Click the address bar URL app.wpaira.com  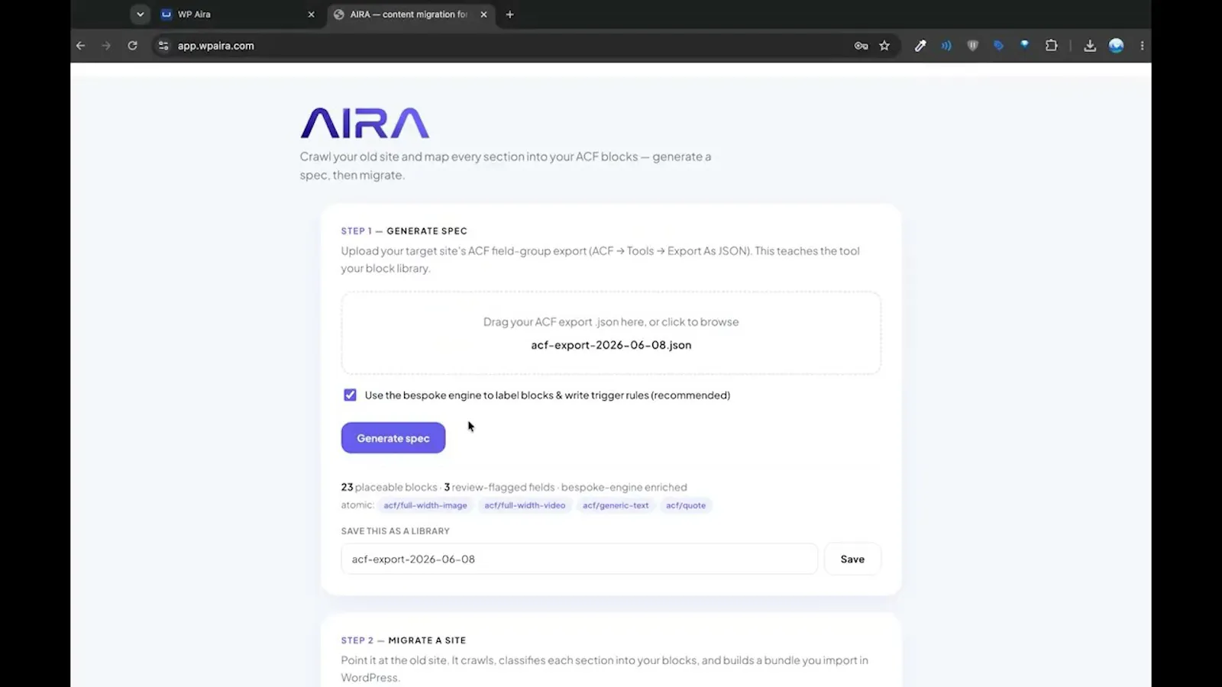coord(216,46)
